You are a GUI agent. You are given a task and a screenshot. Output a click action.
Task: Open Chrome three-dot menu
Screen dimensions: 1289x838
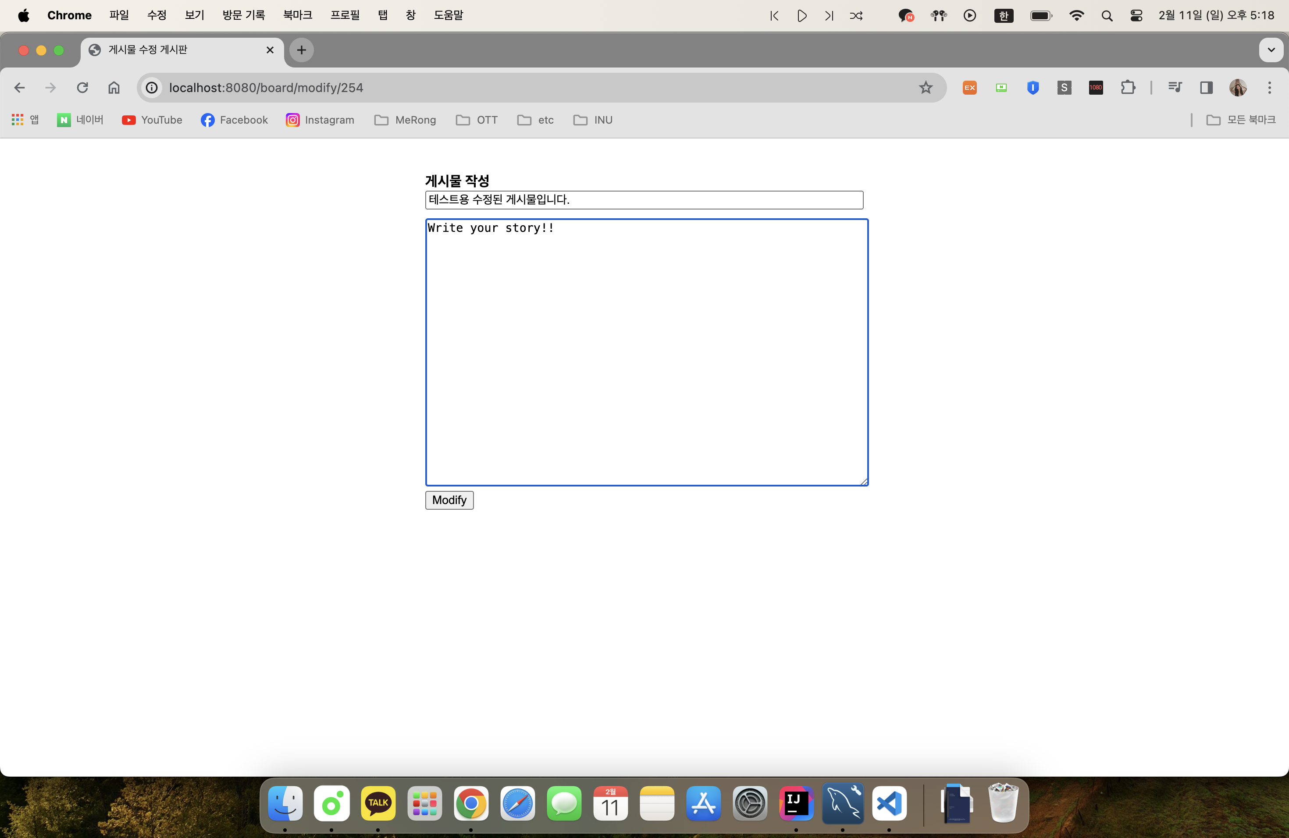click(x=1270, y=88)
